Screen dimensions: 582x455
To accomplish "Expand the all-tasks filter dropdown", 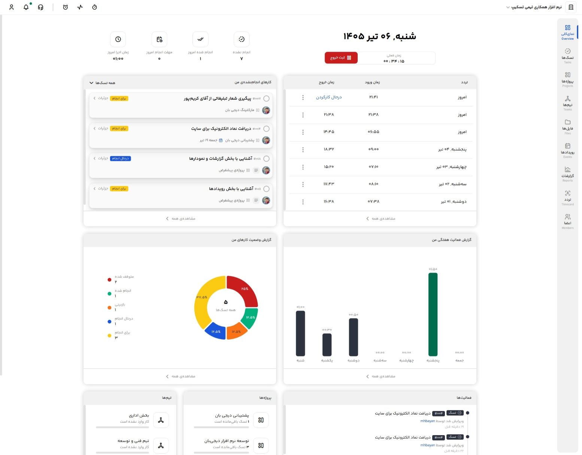I will point(102,82).
